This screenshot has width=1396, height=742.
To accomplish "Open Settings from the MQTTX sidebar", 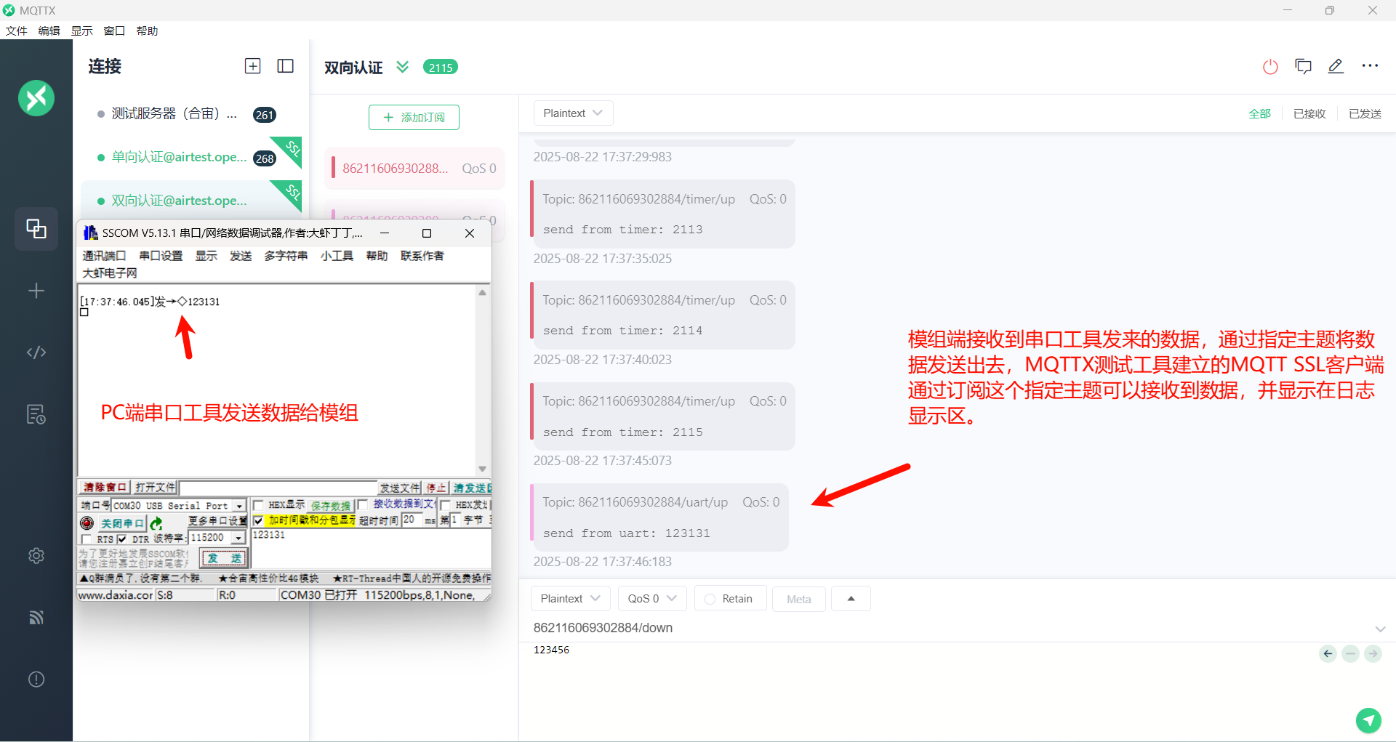I will click(36, 556).
